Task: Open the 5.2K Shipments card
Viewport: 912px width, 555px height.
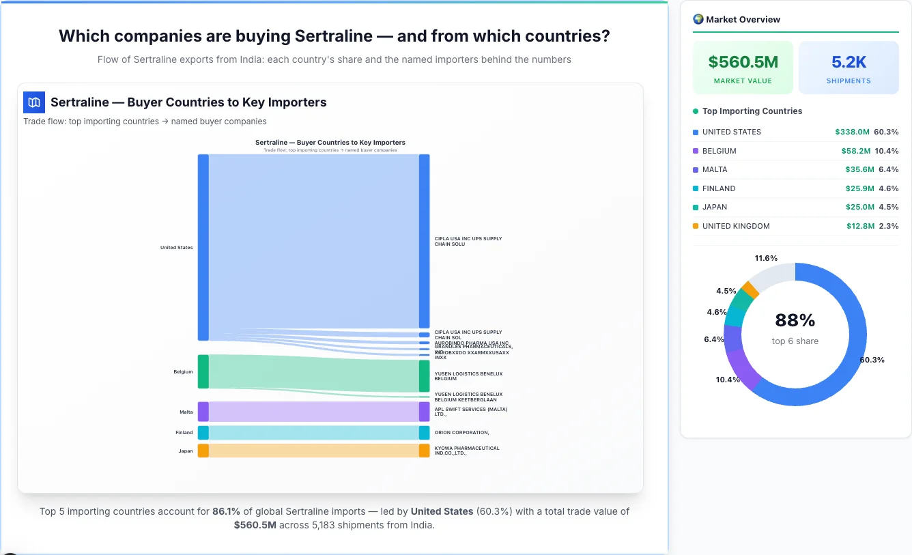Action: click(849, 66)
